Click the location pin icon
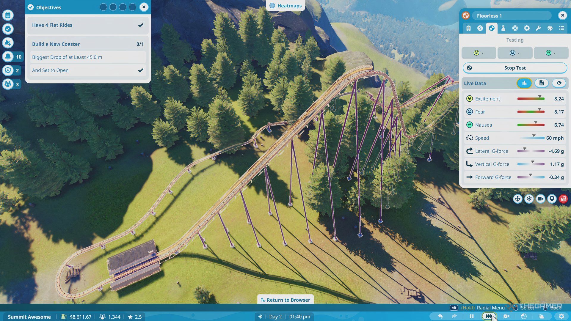Viewport: 571px width, 321px height. [552, 199]
